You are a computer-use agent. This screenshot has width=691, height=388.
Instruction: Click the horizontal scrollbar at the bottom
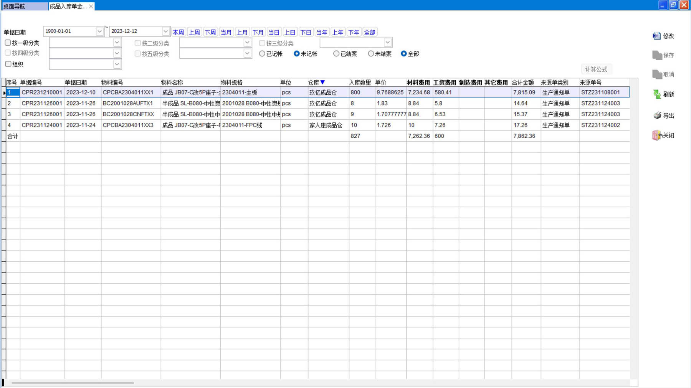coord(73,383)
